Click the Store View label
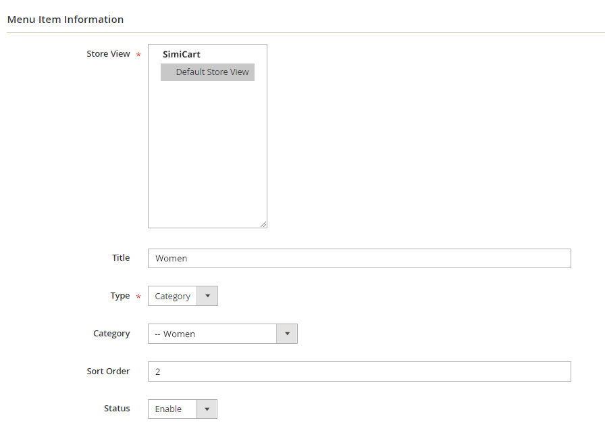Viewport: 605px width, 435px height. (109, 54)
